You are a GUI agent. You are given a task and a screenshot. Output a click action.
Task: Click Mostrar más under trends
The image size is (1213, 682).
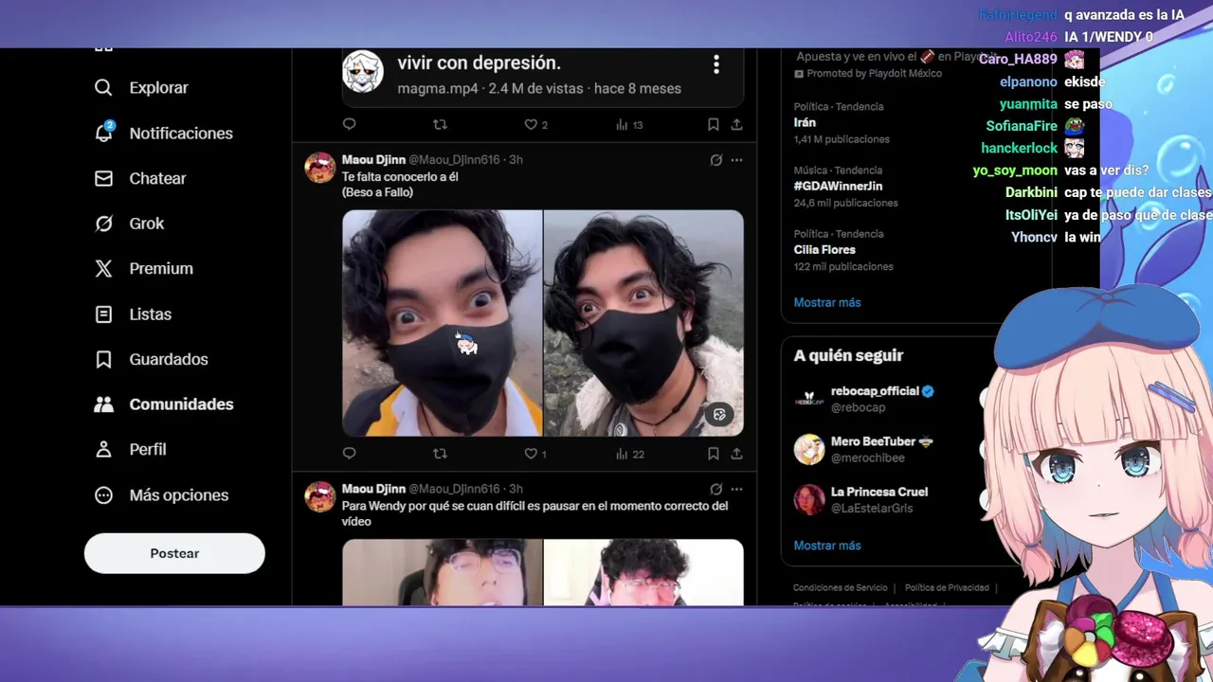pyautogui.click(x=827, y=303)
